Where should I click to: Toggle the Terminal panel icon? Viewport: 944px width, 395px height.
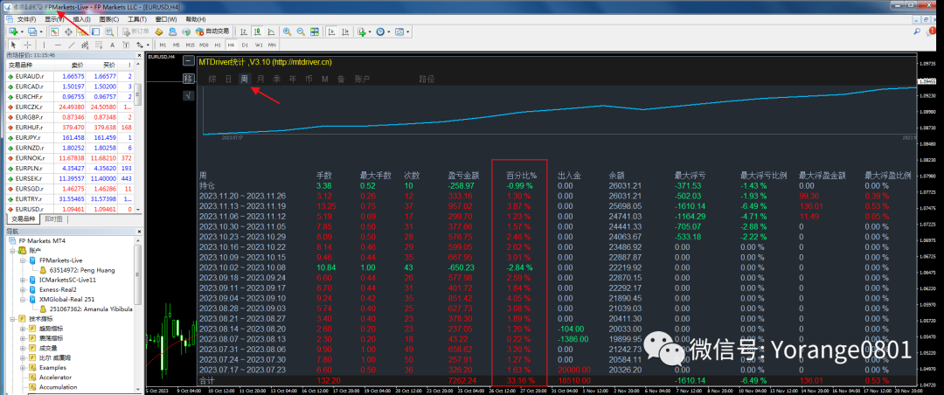pyautogui.click(x=95, y=31)
